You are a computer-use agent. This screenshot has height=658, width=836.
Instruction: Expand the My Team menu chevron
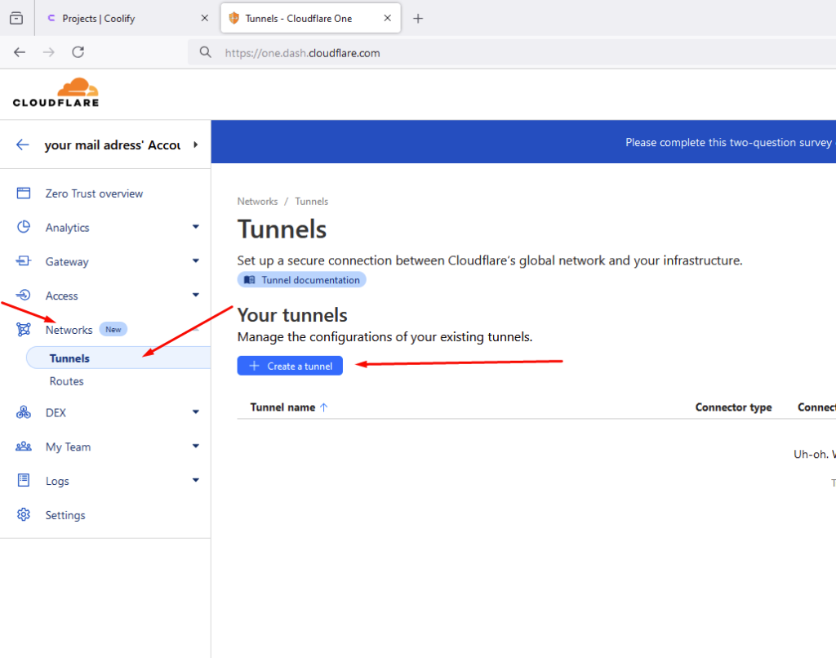click(x=196, y=447)
